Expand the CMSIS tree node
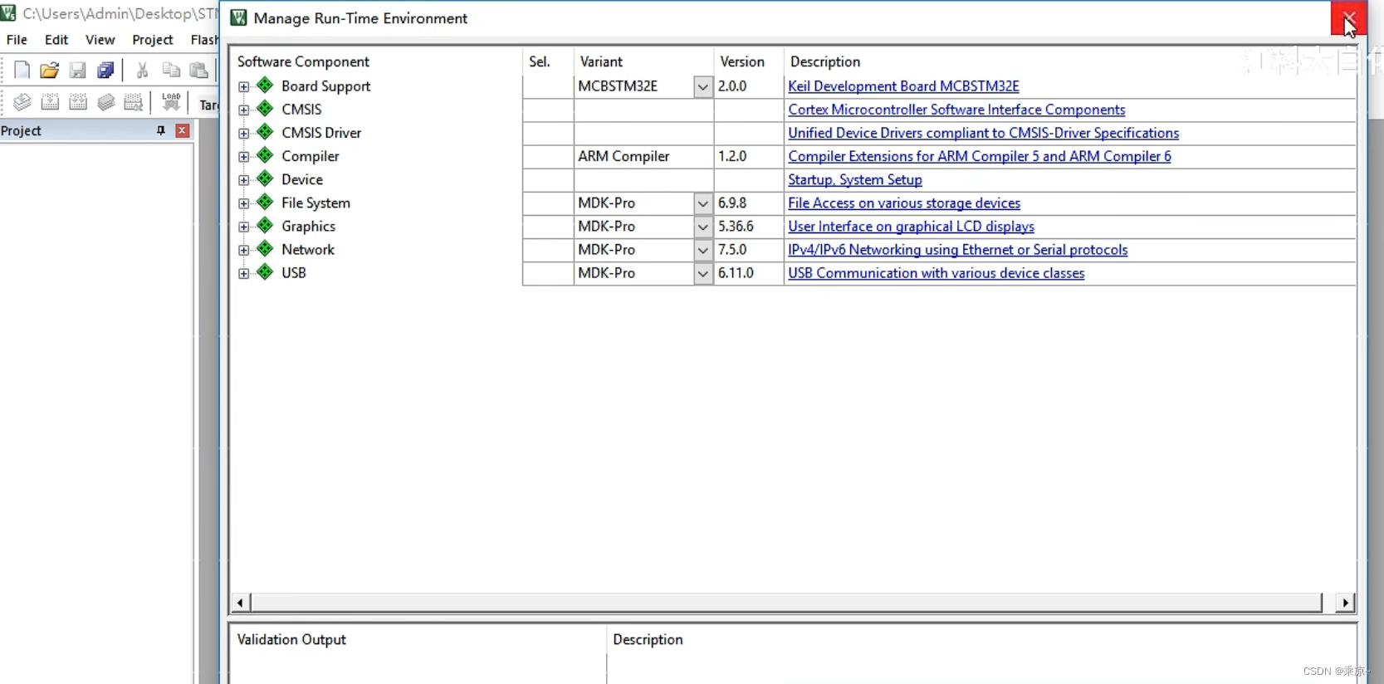 click(243, 110)
